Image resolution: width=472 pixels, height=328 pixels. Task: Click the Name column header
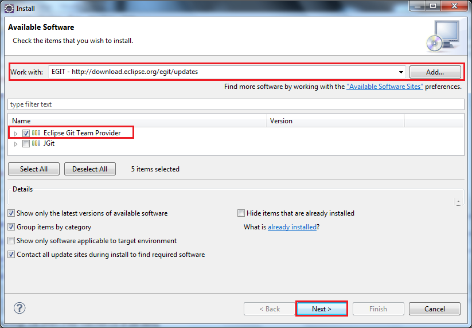[x=137, y=120]
